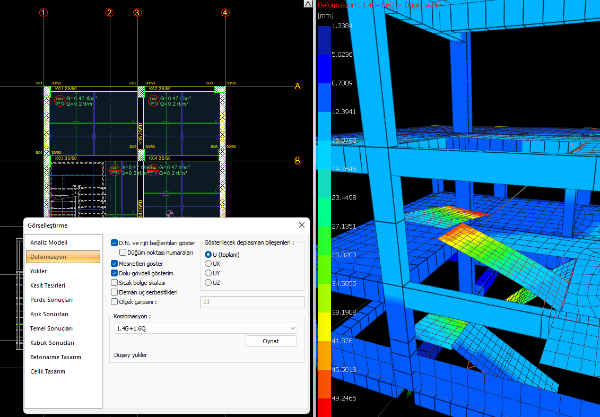Viewport: 600px width, 417px height.
Task: Open the Betonarme Tasarım section
Action: [x=56, y=357]
